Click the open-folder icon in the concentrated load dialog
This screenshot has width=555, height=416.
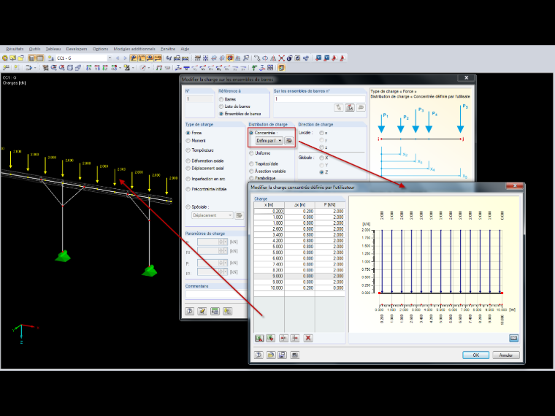(271, 355)
